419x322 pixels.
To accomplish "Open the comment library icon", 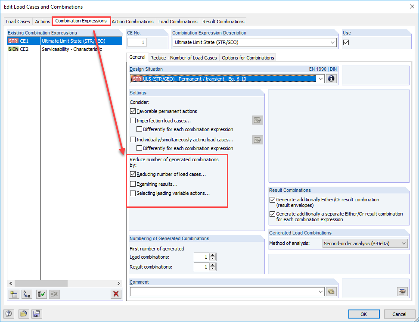I will [331, 291].
